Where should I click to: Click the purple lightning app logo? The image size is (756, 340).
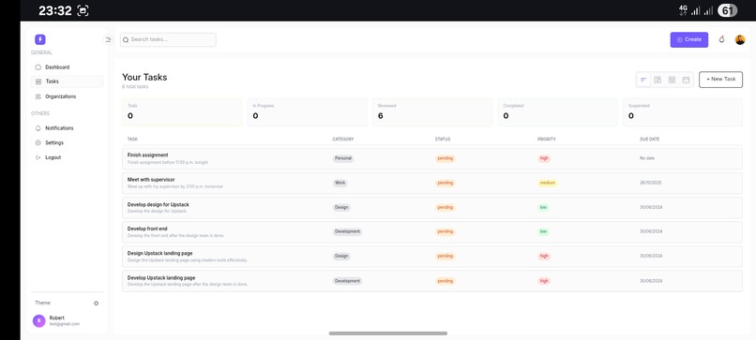coord(40,39)
